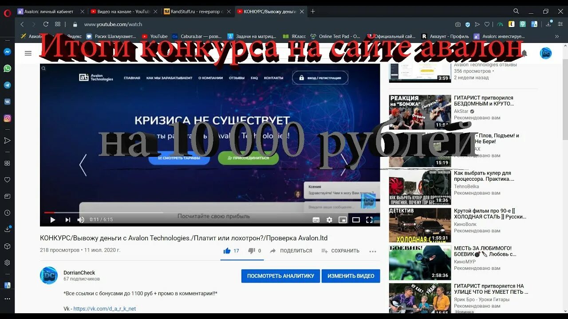Screen dimensions: 568x319
Task: Dislike the video
Action: pos(254,251)
